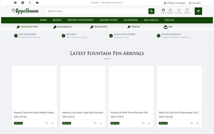Click the Latest Fountain Pen Arrivals heading
The height and width of the screenshot is (134, 214).
[107, 53]
